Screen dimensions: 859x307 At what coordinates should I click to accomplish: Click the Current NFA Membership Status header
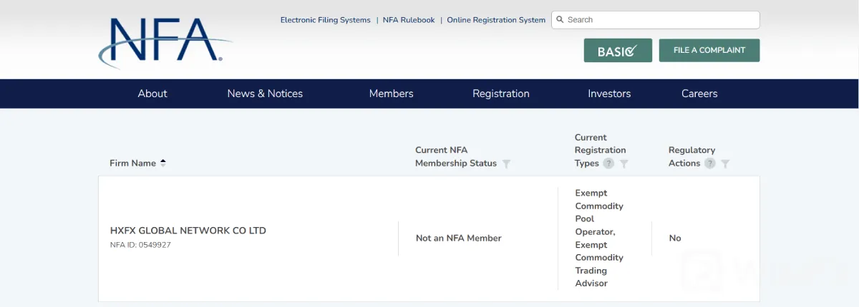click(456, 156)
